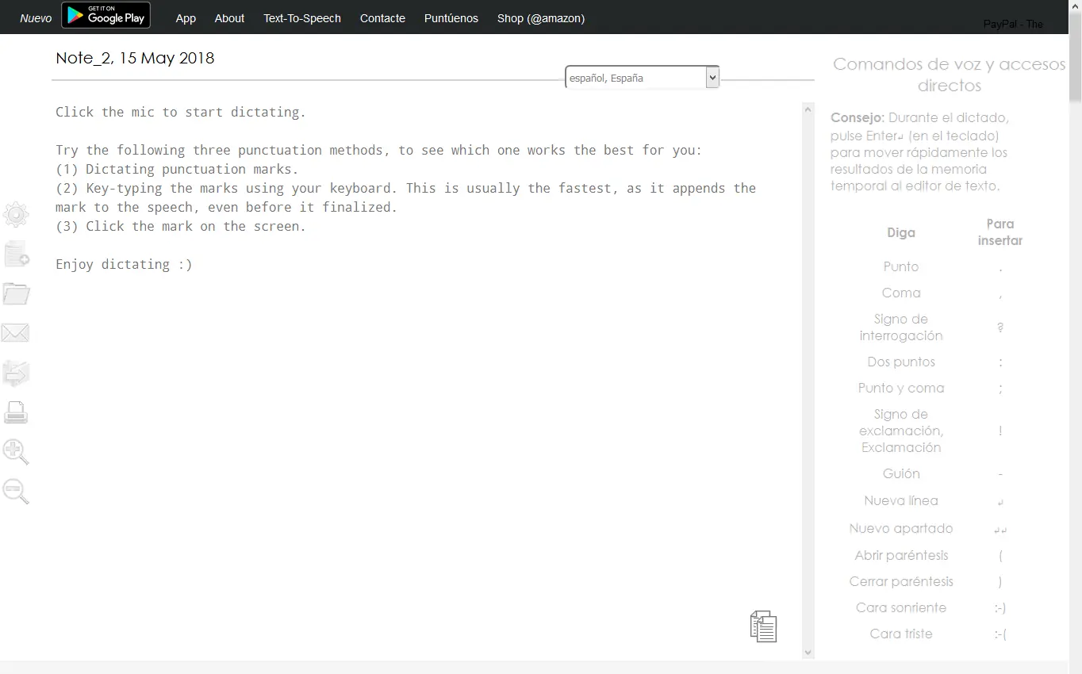Insert the smiley from the Cara sonriente row
This screenshot has width=1082, height=674.
click(1000, 608)
